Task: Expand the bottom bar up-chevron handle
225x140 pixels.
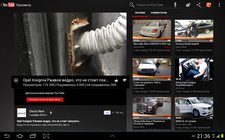Action: tap(112, 136)
